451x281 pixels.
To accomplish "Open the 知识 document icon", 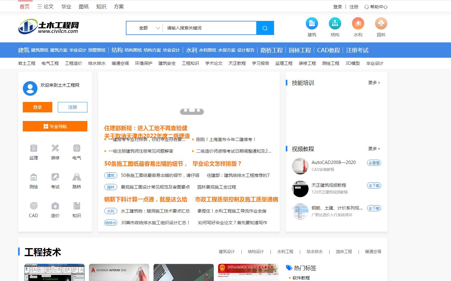I will 76,206.
